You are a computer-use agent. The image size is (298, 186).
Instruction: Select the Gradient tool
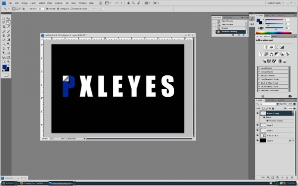click(8, 40)
